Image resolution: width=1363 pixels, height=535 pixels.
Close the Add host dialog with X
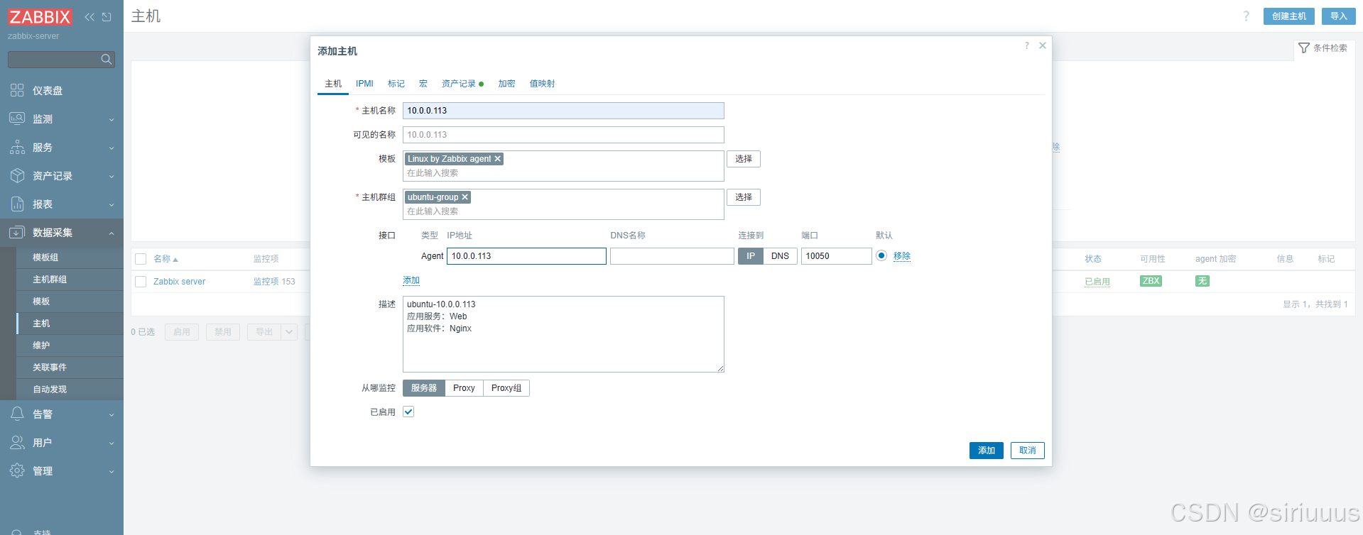(x=1043, y=45)
